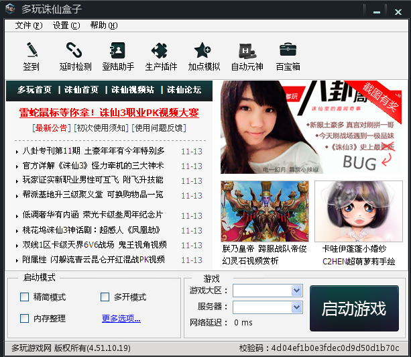Image resolution: width=411 pixels, height=357 pixels.
Task: Toggle the 内存整理 checkbox
Action: coord(25,319)
